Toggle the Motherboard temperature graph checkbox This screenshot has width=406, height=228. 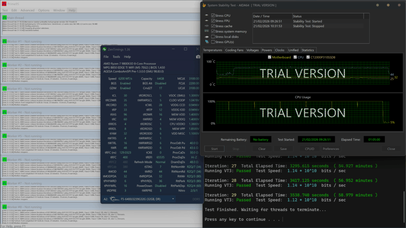tap(269, 57)
